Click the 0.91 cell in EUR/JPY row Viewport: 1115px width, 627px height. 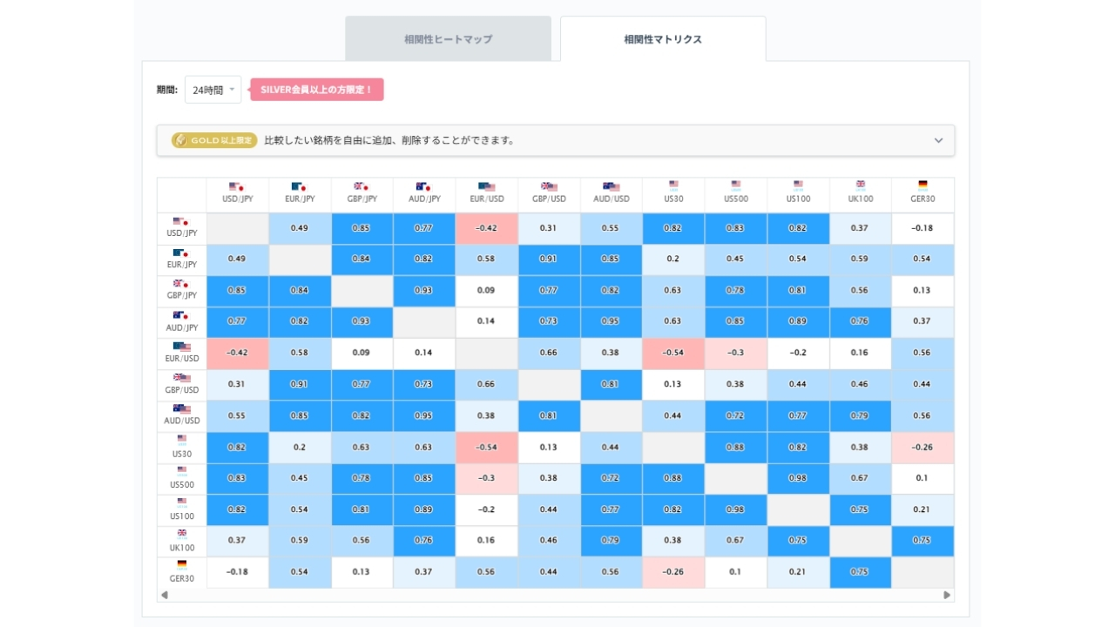coord(549,260)
